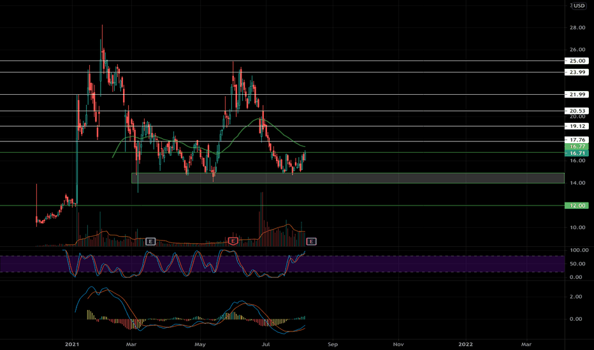Viewport: 594px width, 350px height.
Task: Select the 17.76 horizontal line price label
Action: (577, 140)
